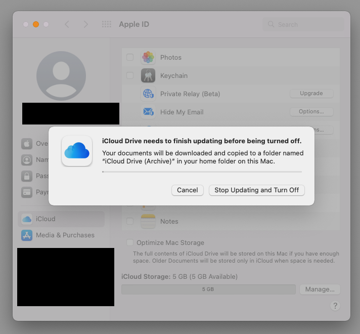Click 'Private Relay (Beta)' label
The image size is (360, 334).
(x=190, y=94)
